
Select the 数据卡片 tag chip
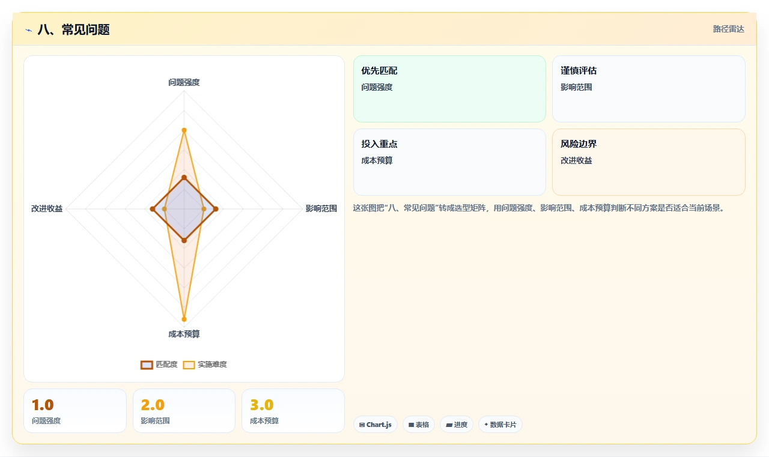pyautogui.click(x=500, y=425)
